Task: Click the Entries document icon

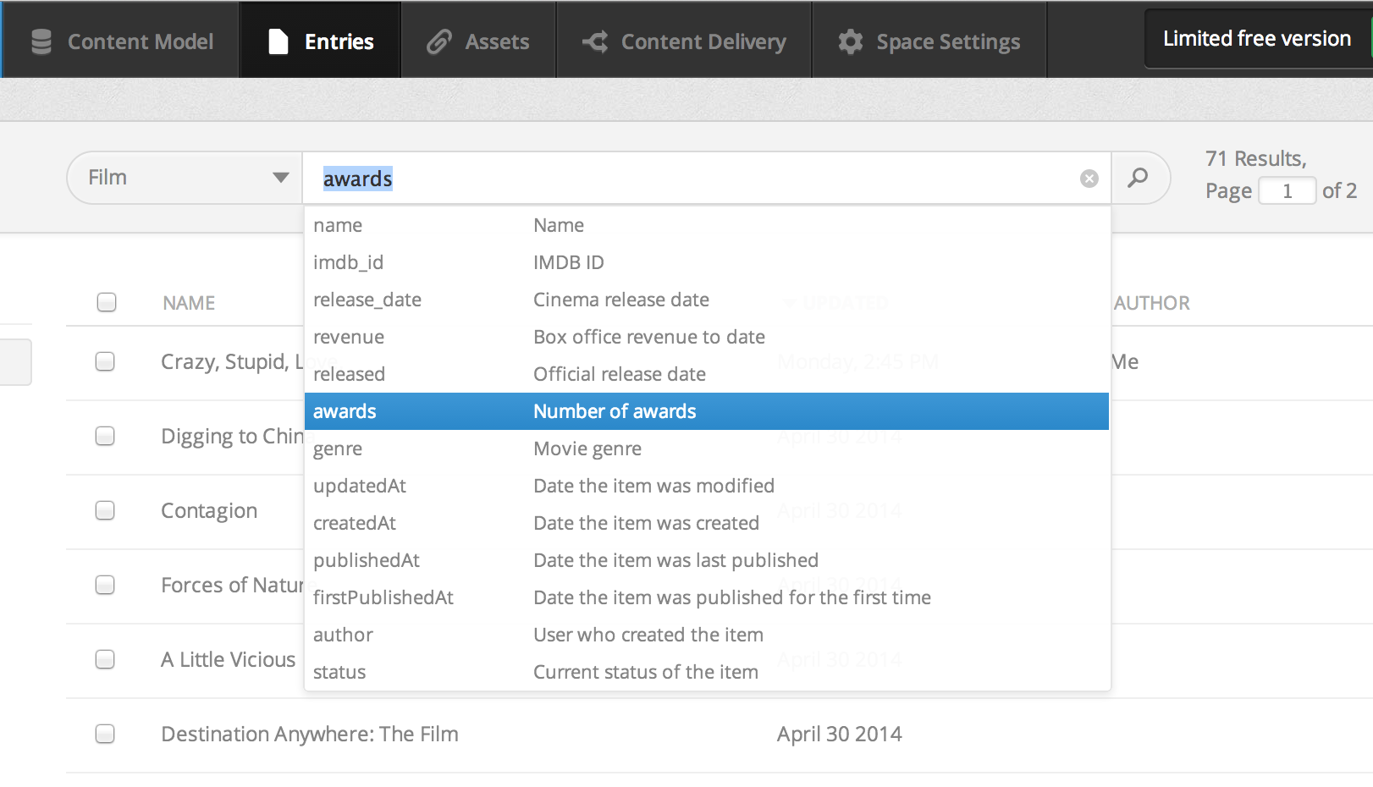Action: [x=278, y=41]
